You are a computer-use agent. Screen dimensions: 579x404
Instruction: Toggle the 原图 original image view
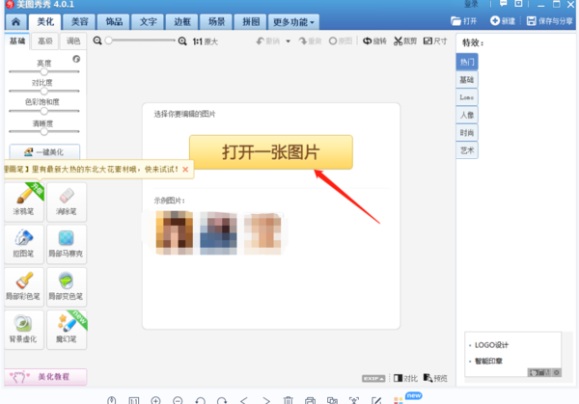[341, 40]
